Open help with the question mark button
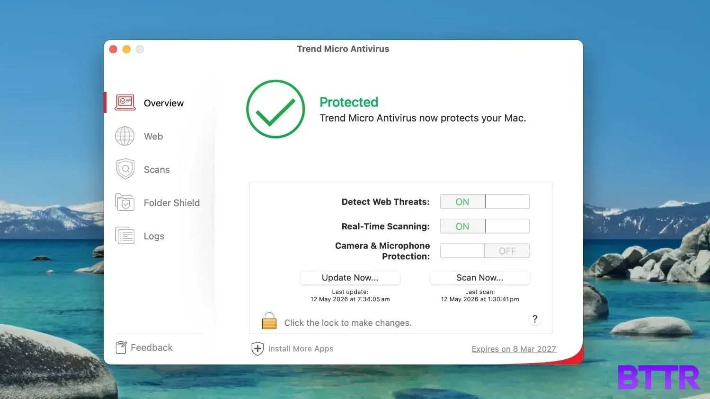710x399 pixels. coord(535,319)
